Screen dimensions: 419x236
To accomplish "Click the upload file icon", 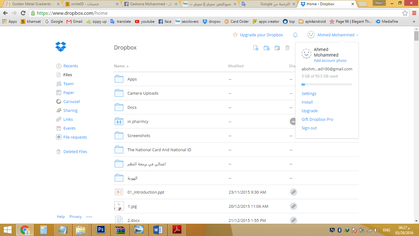I will click(256, 48).
